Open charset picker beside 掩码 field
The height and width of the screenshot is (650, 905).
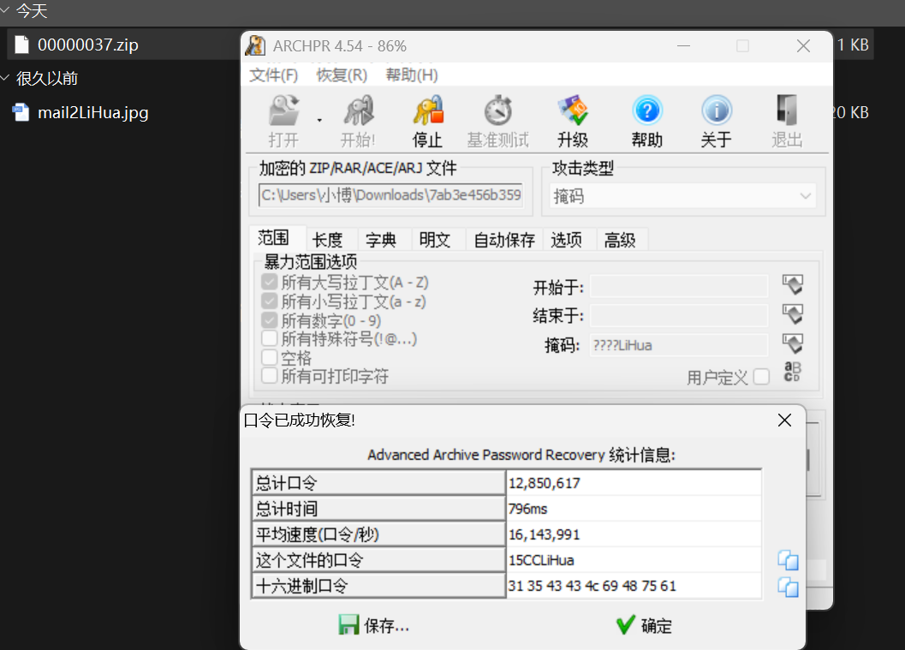point(792,345)
